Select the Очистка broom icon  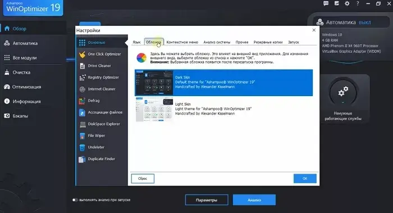[7, 72]
